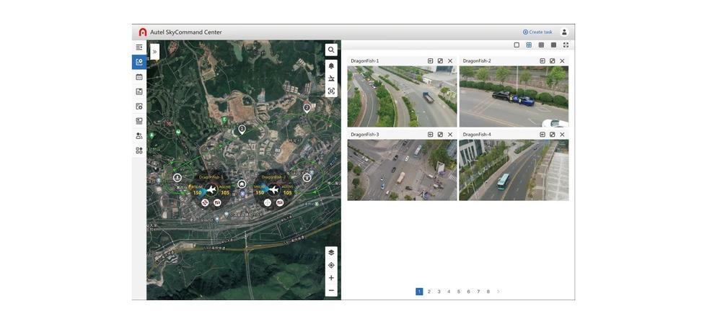Screen dimensions: 707x324
Task: Click DragonFish-1 pop-in arrow icon
Action: (x=430, y=60)
